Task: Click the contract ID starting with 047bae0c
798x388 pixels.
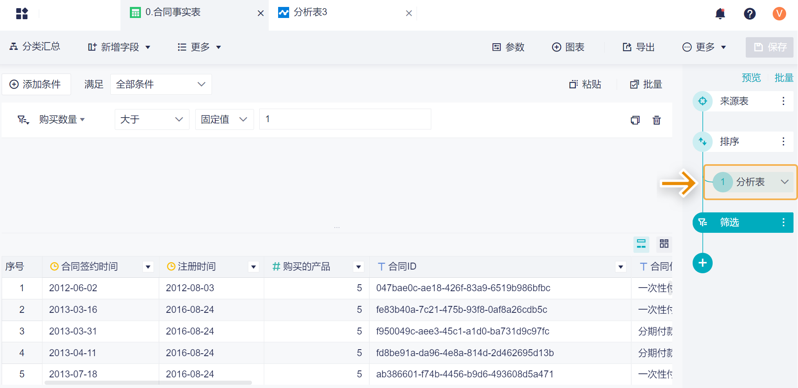Action: click(463, 288)
